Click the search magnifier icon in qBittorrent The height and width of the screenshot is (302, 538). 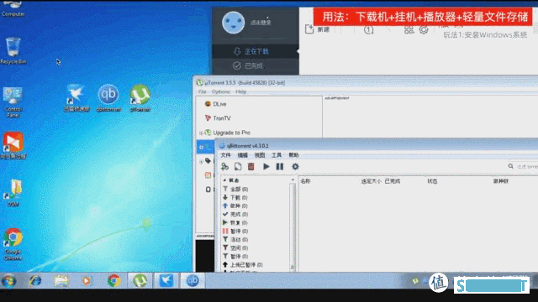point(510,166)
